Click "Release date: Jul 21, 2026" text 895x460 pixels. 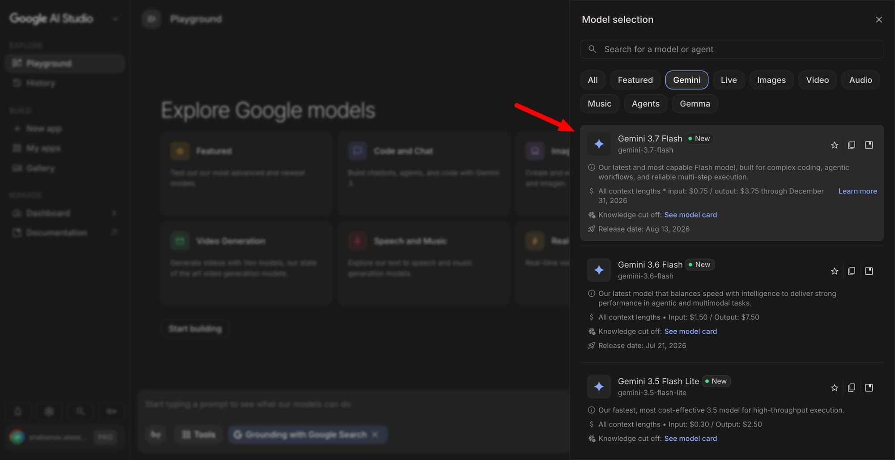(x=642, y=346)
